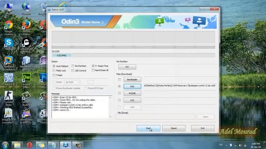Enable the LED Control checkbox

tap(73, 71)
